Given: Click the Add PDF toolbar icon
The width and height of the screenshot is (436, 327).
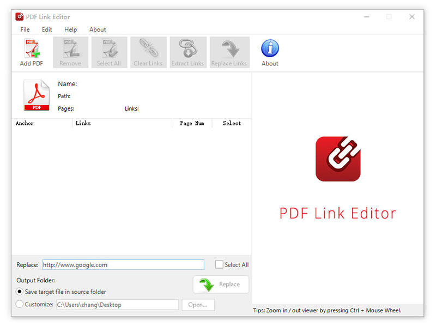Looking at the screenshot, I should 31,52.
